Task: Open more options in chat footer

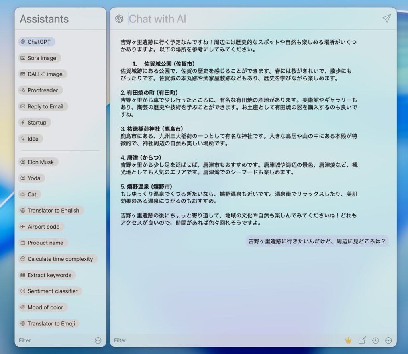Action: [388, 340]
